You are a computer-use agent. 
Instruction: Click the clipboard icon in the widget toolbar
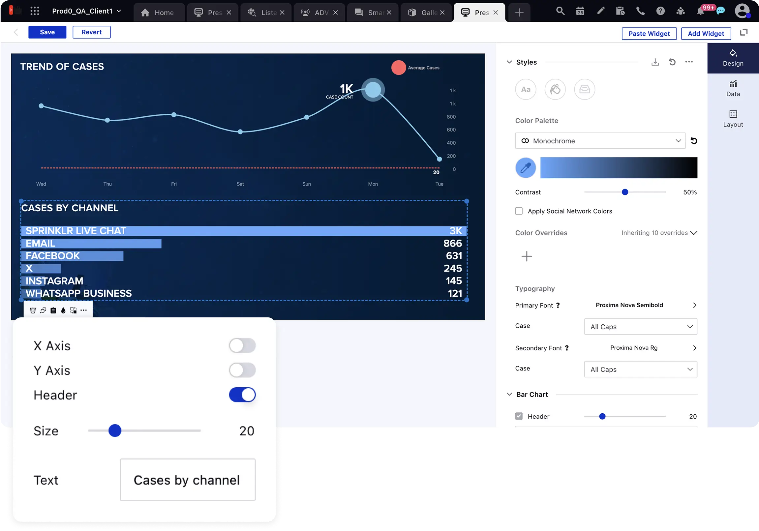click(x=53, y=310)
